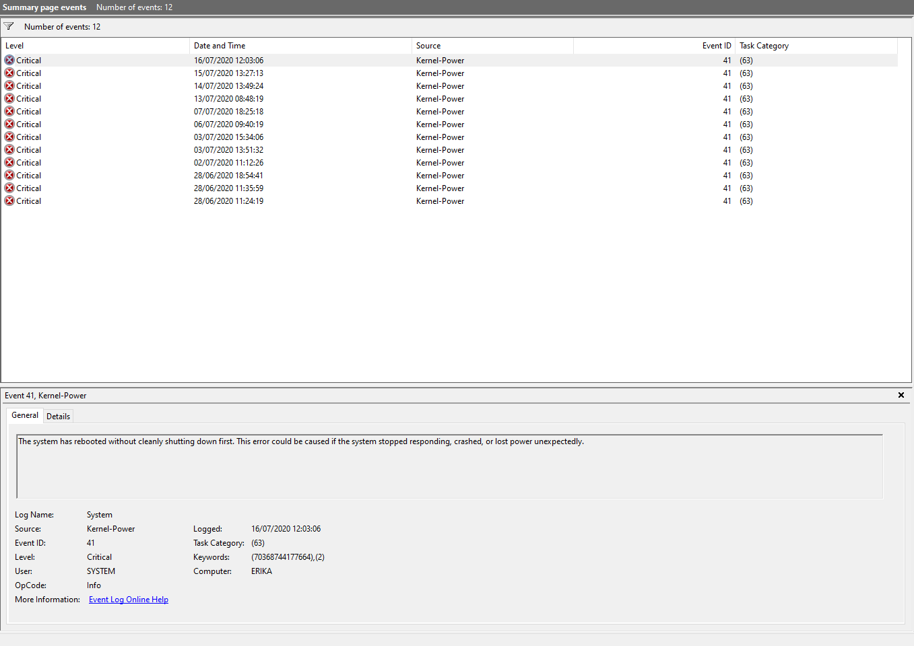Select date cell 15/07/2020 13:27:13
The width and height of the screenshot is (914, 646).
coord(228,73)
